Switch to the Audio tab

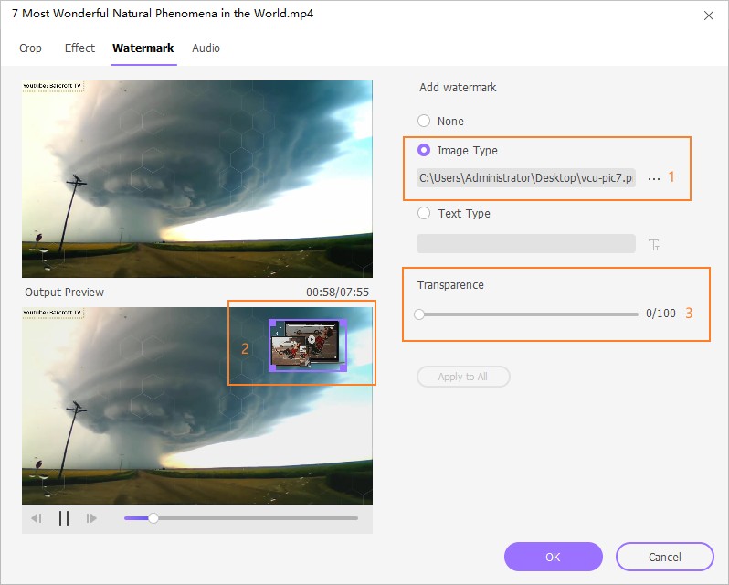click(206, 48)
